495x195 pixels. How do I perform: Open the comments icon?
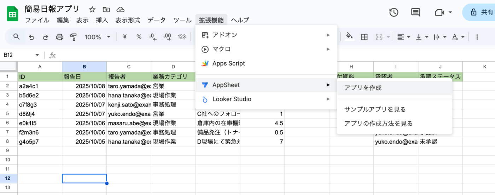(x=415, y=12)
